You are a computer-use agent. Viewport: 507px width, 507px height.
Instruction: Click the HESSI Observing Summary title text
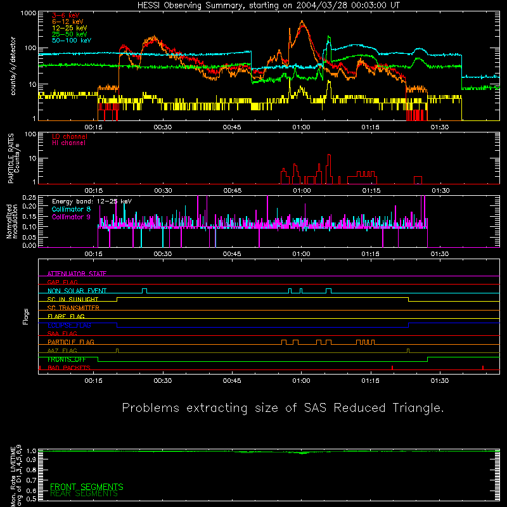coord(269,6)
